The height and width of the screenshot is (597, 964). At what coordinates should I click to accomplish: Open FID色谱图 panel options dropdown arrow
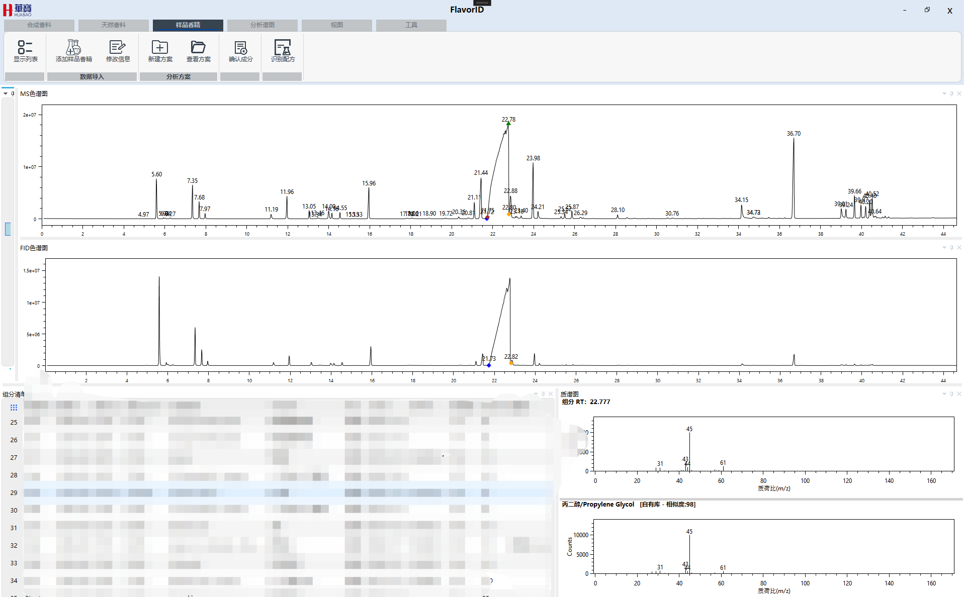[944, 248]
